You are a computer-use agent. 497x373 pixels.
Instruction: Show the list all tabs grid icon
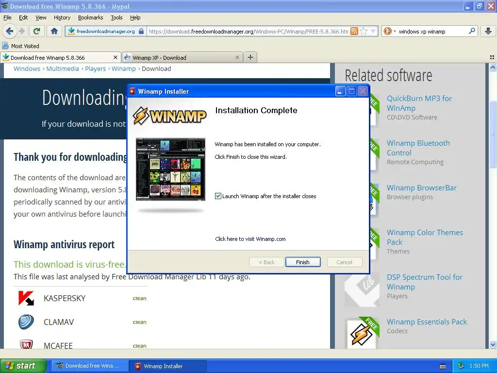click(492, 57)
